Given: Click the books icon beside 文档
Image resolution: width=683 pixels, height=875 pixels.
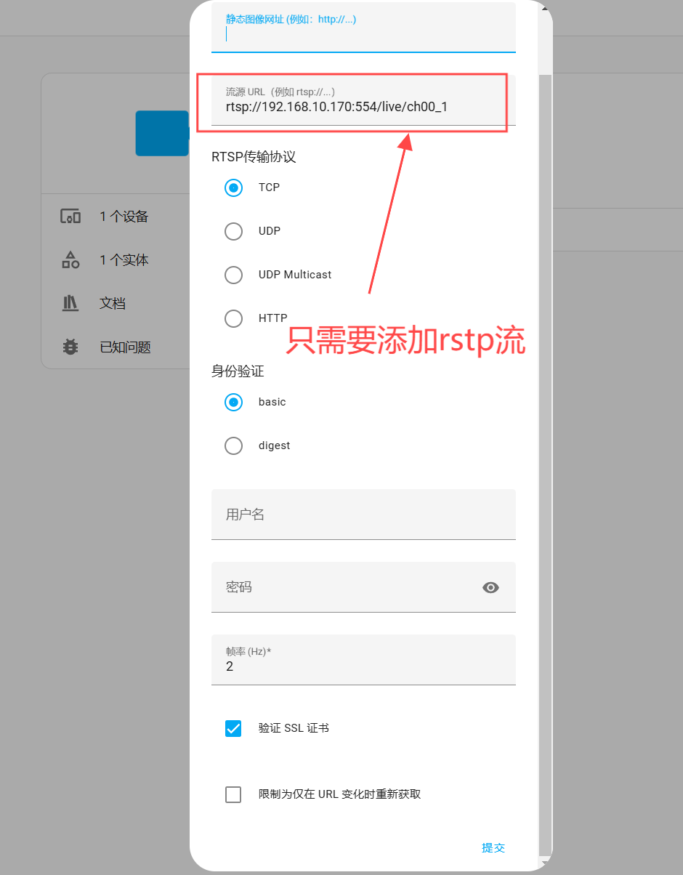Looking at the screenshot, I should 70,304.
